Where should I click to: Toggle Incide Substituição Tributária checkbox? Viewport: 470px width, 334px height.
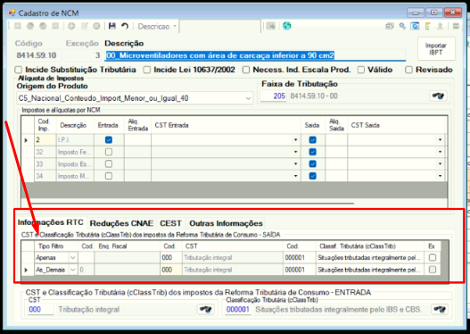pyautogui.click(x=19, y=70)
